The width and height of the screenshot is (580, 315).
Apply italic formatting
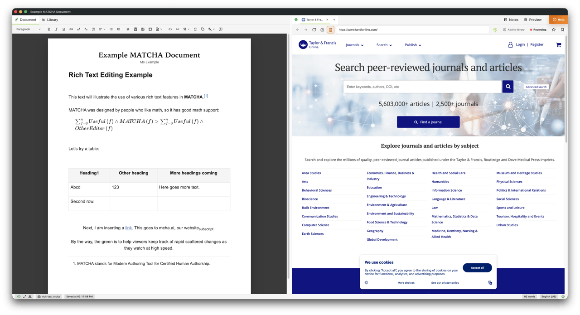[56, 29]
